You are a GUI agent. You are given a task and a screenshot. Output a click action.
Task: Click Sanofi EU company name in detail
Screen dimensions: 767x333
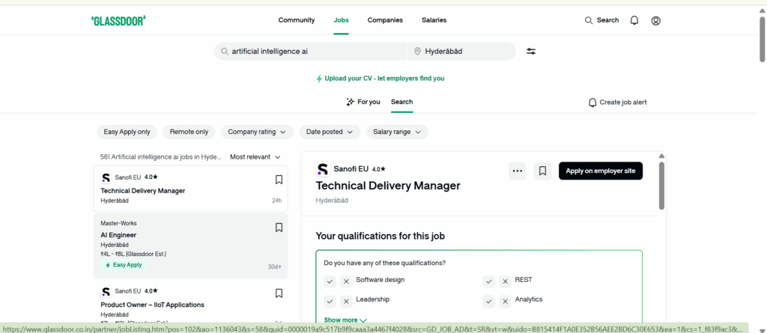click(x=351, y=169)
